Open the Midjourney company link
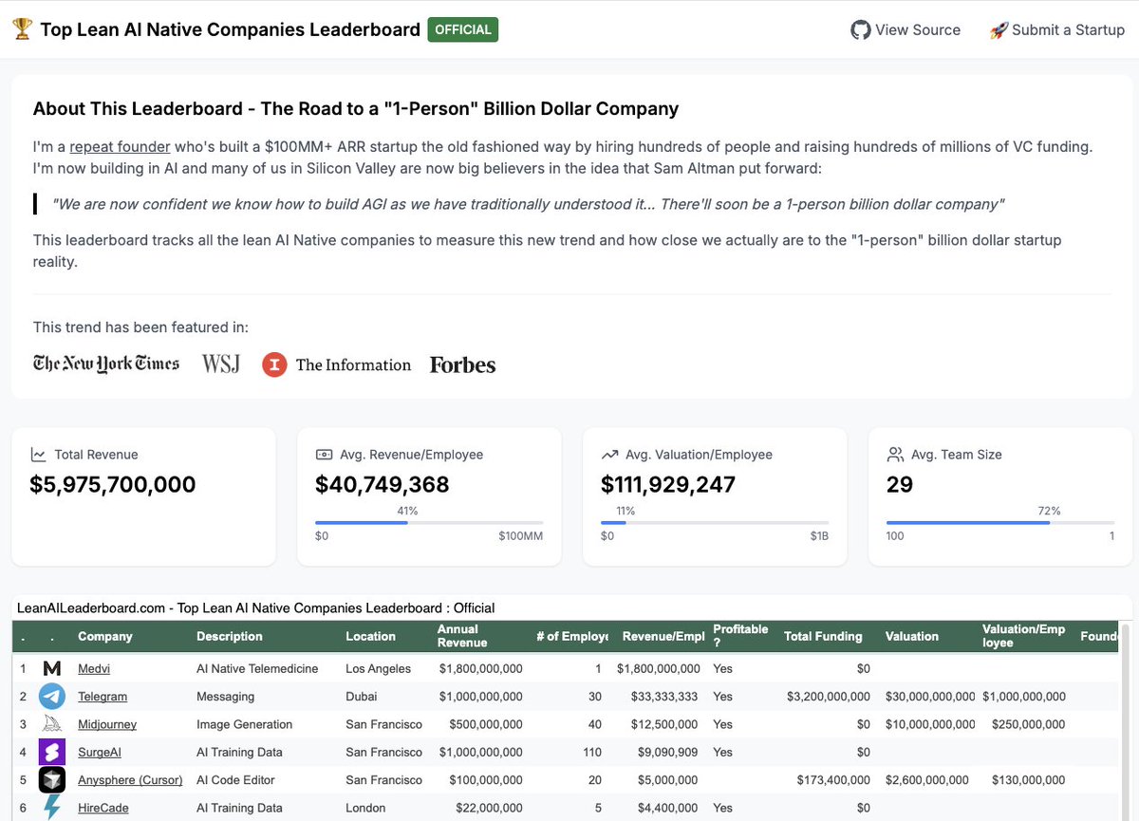Image resolution: width=1139 pixels, height=821 pixels. 107,724
